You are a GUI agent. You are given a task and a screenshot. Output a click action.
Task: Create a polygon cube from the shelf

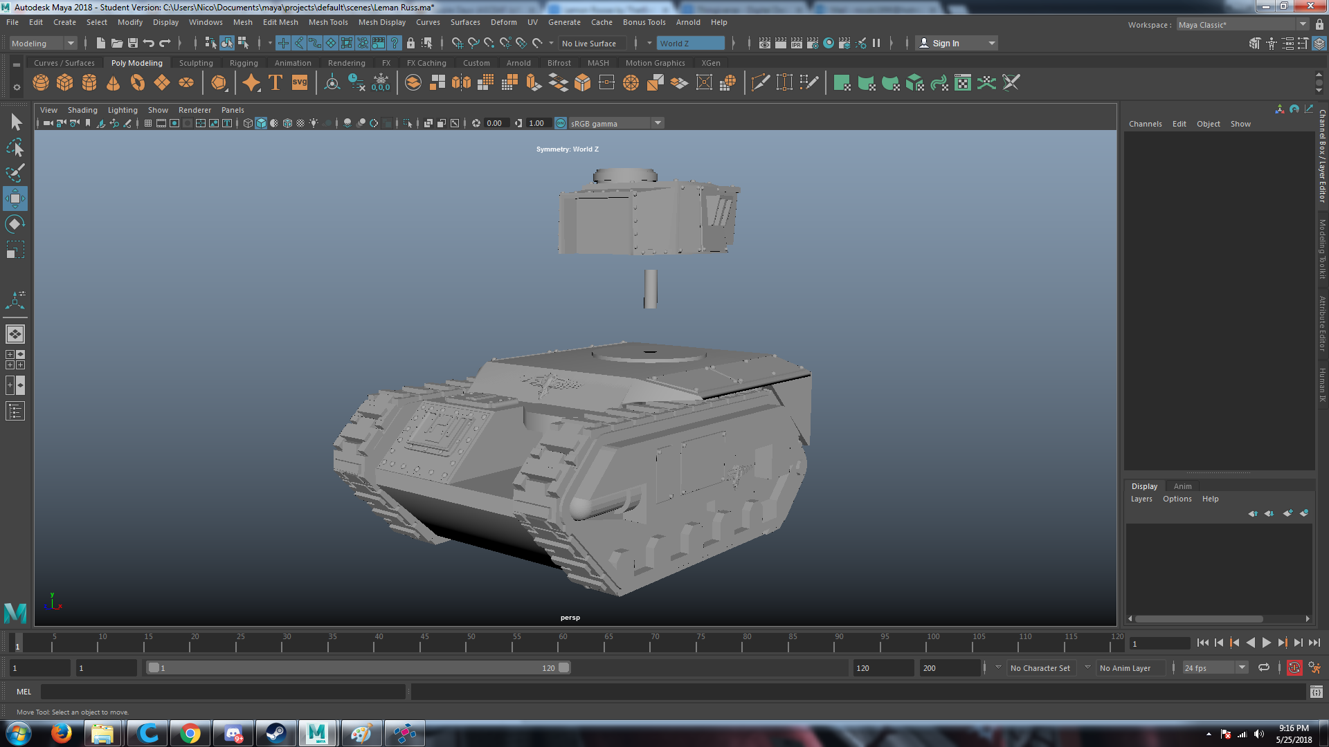click(65, 83)
